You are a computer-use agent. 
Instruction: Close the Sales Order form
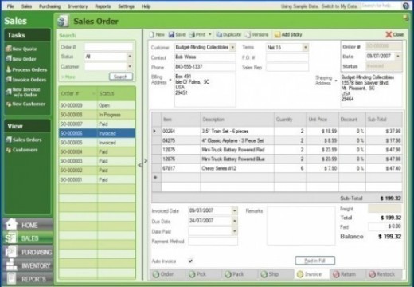(x=395, y=34)
